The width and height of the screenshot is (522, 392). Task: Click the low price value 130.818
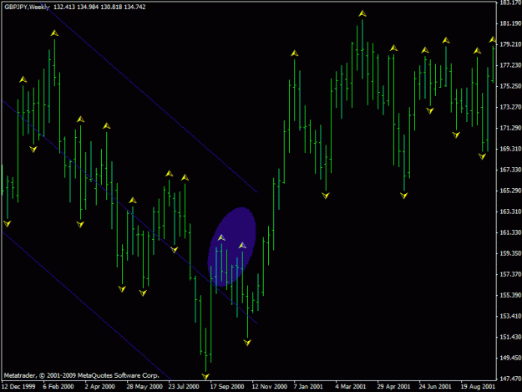111,7
